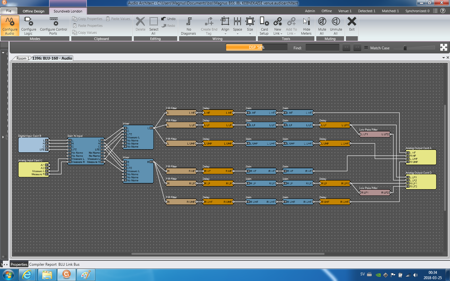This screenshot has height=281, width=450.
Task: Open Windows Explorer folder in taskbar
Action: point(47,275)
